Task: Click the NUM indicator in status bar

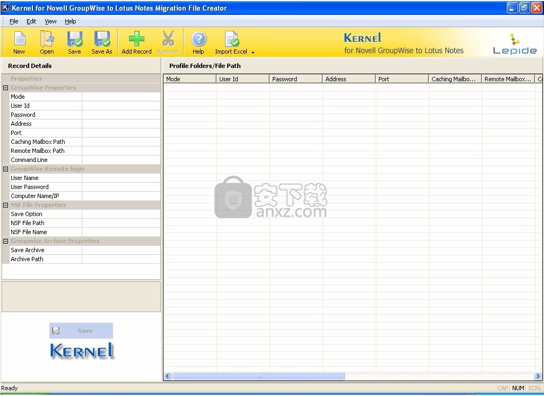Action: [518, 389]
